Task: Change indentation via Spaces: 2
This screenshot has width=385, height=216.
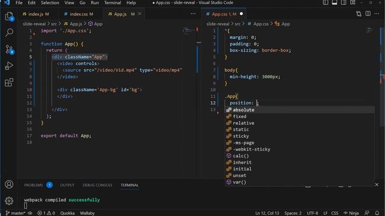Action: (x=293, y=213)
